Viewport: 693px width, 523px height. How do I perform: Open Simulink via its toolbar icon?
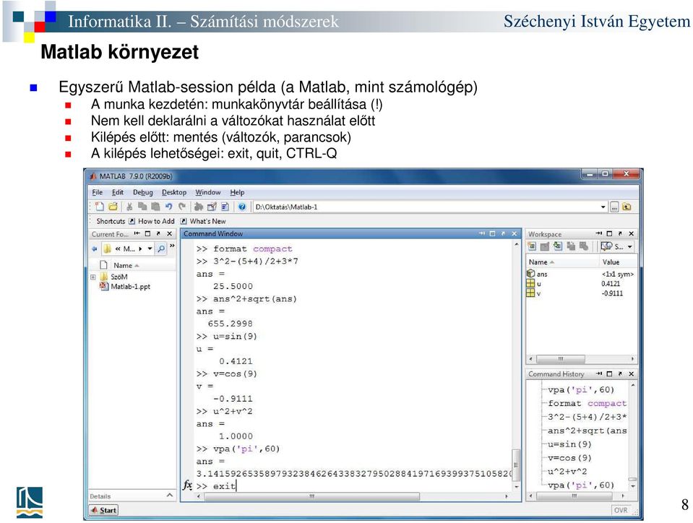(x=199, y=207)
